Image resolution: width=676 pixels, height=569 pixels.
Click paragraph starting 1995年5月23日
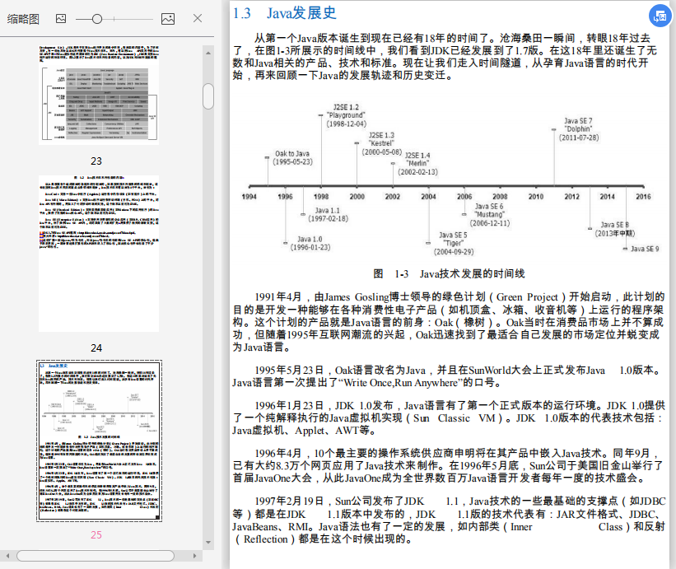point(446,376)
